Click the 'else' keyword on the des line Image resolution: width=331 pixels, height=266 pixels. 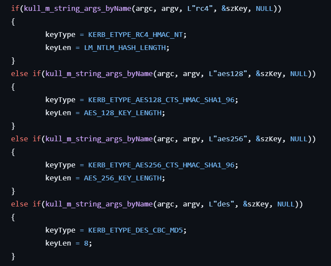pyautogui.click(x=20, y=204)
